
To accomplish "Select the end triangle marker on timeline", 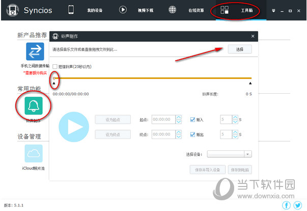I will [x=250, y=83].
